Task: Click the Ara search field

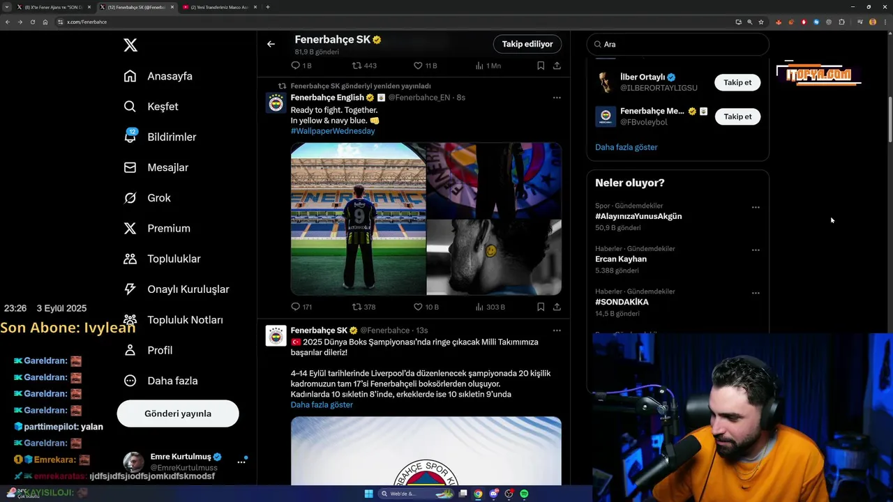Action: click(x=677, y=44)
